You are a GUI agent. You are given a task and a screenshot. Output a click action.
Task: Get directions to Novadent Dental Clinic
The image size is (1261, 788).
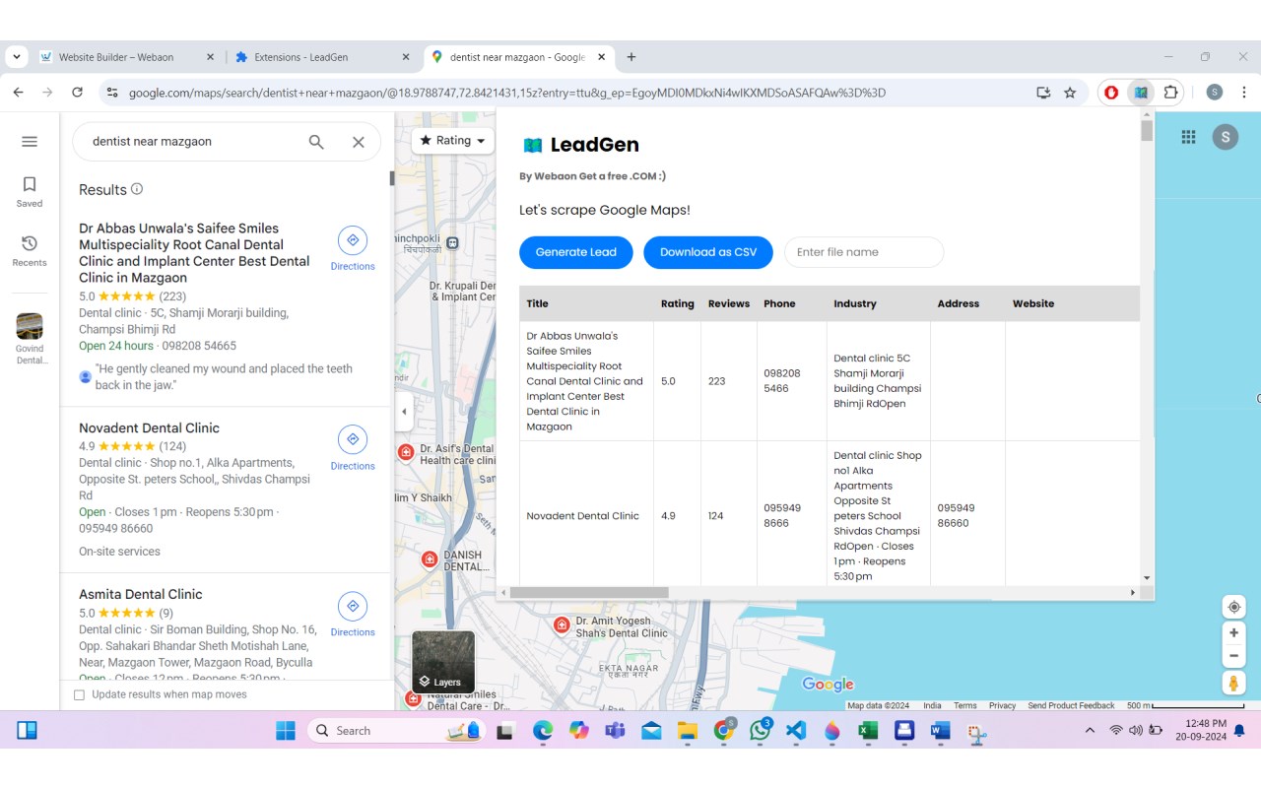tap(353, 448)
